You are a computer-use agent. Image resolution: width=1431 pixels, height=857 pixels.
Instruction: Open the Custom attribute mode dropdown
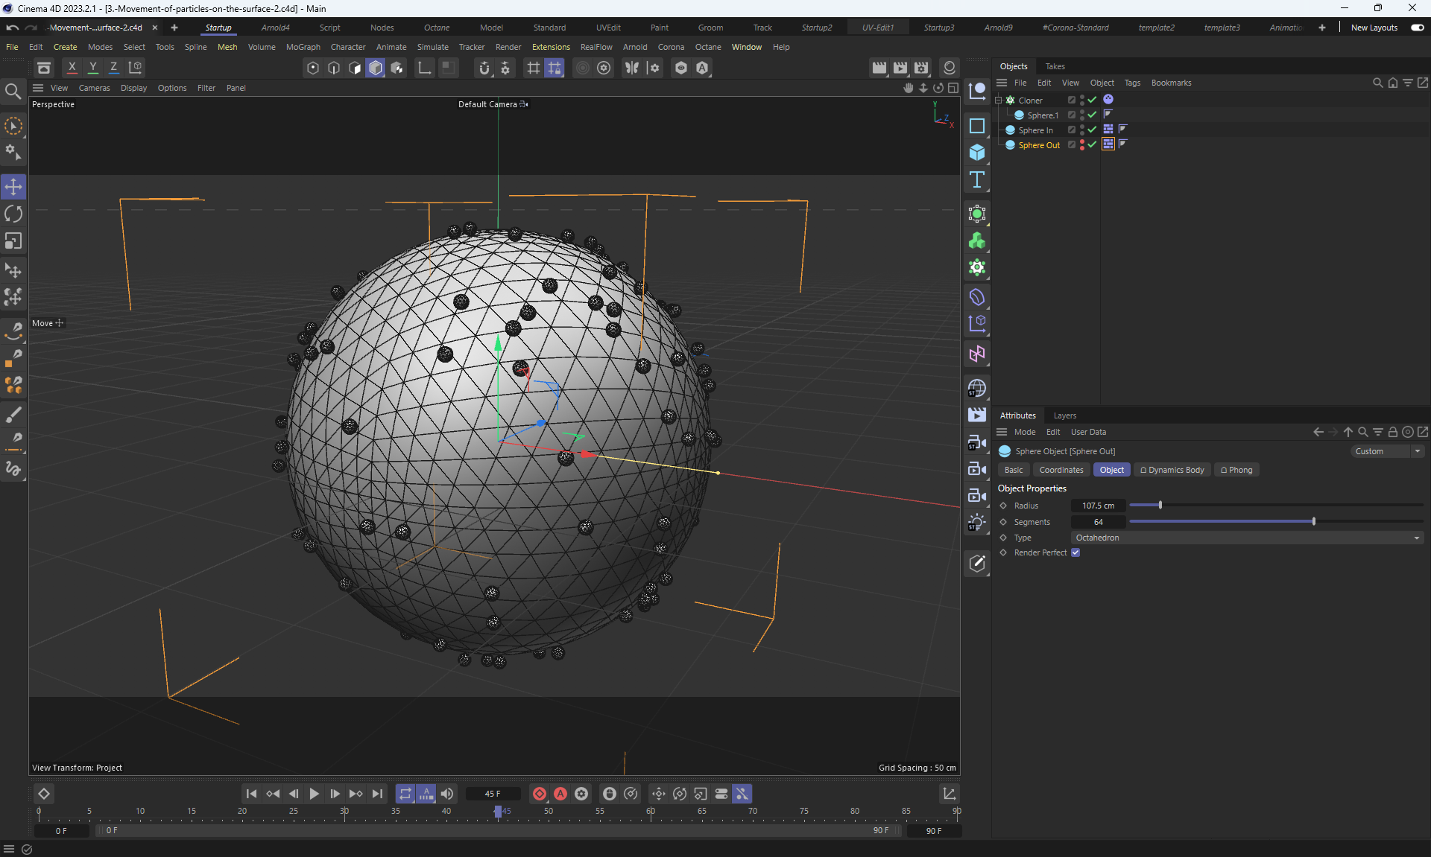pos(1387,451)
